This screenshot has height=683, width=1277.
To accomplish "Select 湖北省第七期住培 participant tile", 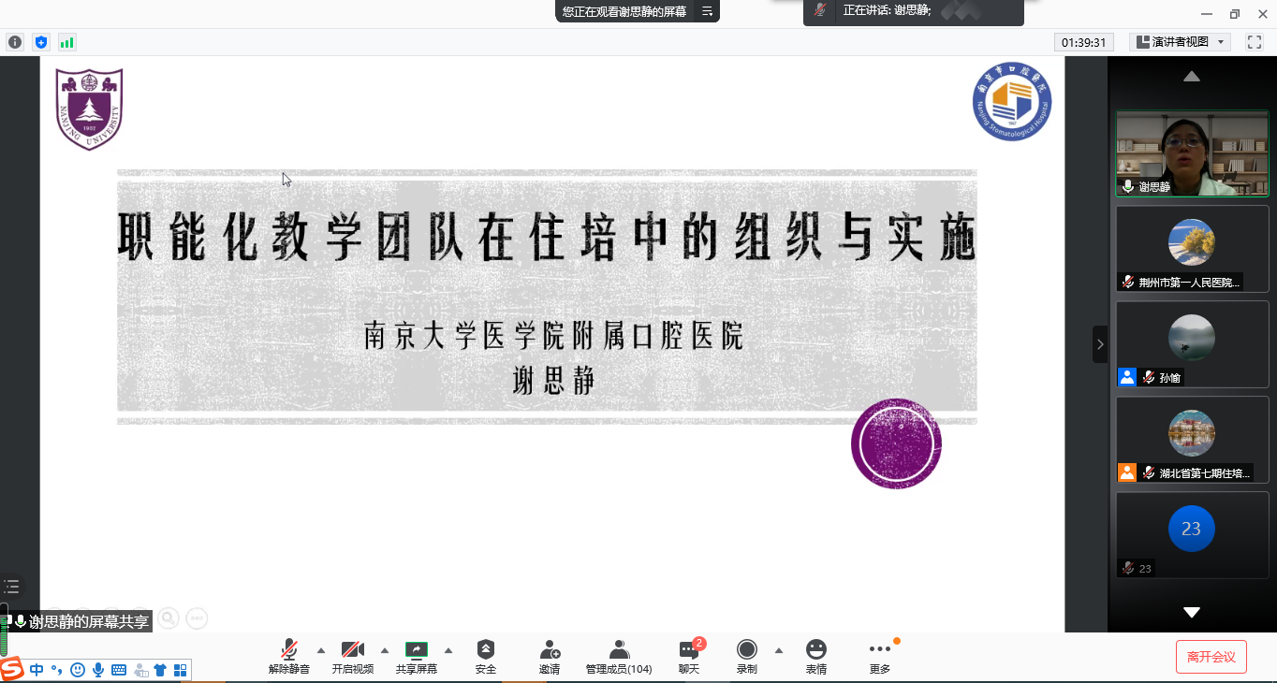I will 1192,441.
